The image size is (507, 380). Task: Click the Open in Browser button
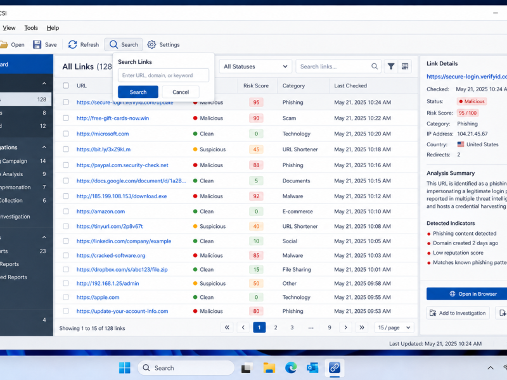(x=467, y=294)
